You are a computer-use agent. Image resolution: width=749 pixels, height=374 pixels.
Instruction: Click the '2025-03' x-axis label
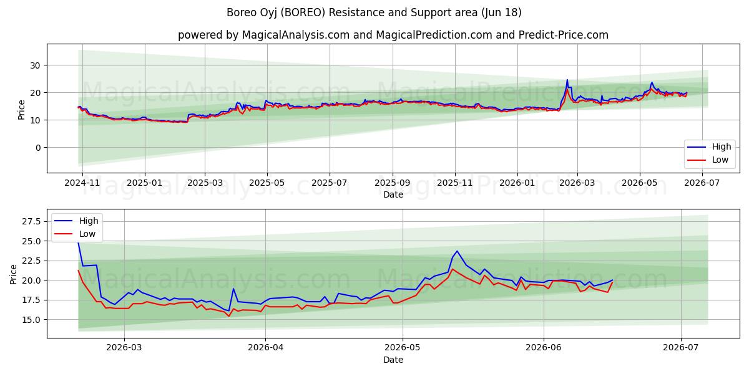click(x=205, y=183)
